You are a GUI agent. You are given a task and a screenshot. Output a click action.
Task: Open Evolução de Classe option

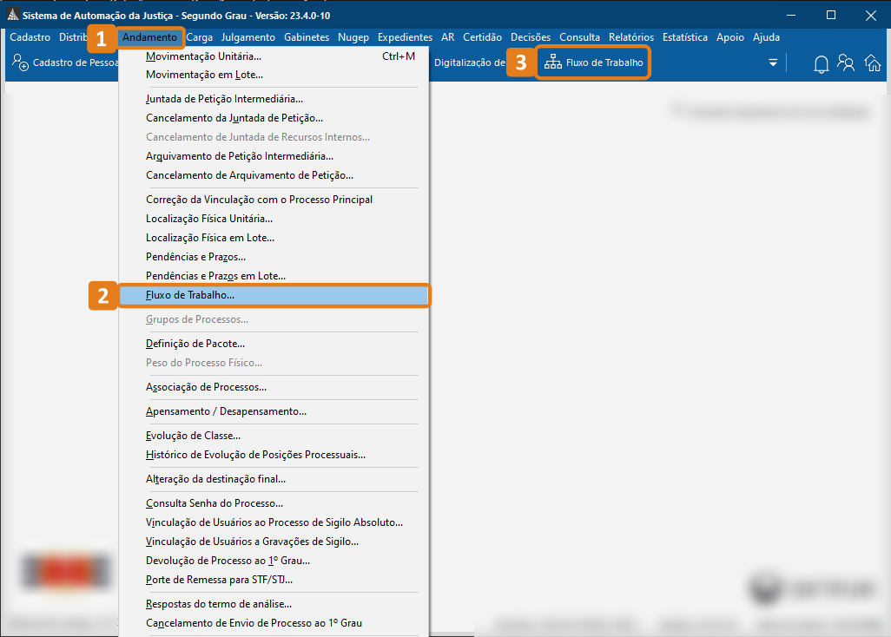(x=193, y=436)
